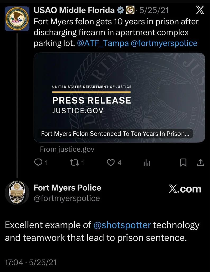Click the 'From justice.gov' source link
Image resolution: width=210 pixels, height=272 pixels.
[x=67, y=149]
